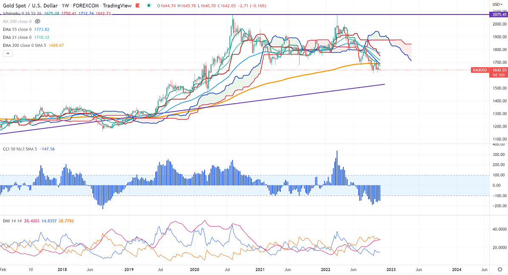
Task: Click the 2024 label on time axis
Action: [457, 269]
